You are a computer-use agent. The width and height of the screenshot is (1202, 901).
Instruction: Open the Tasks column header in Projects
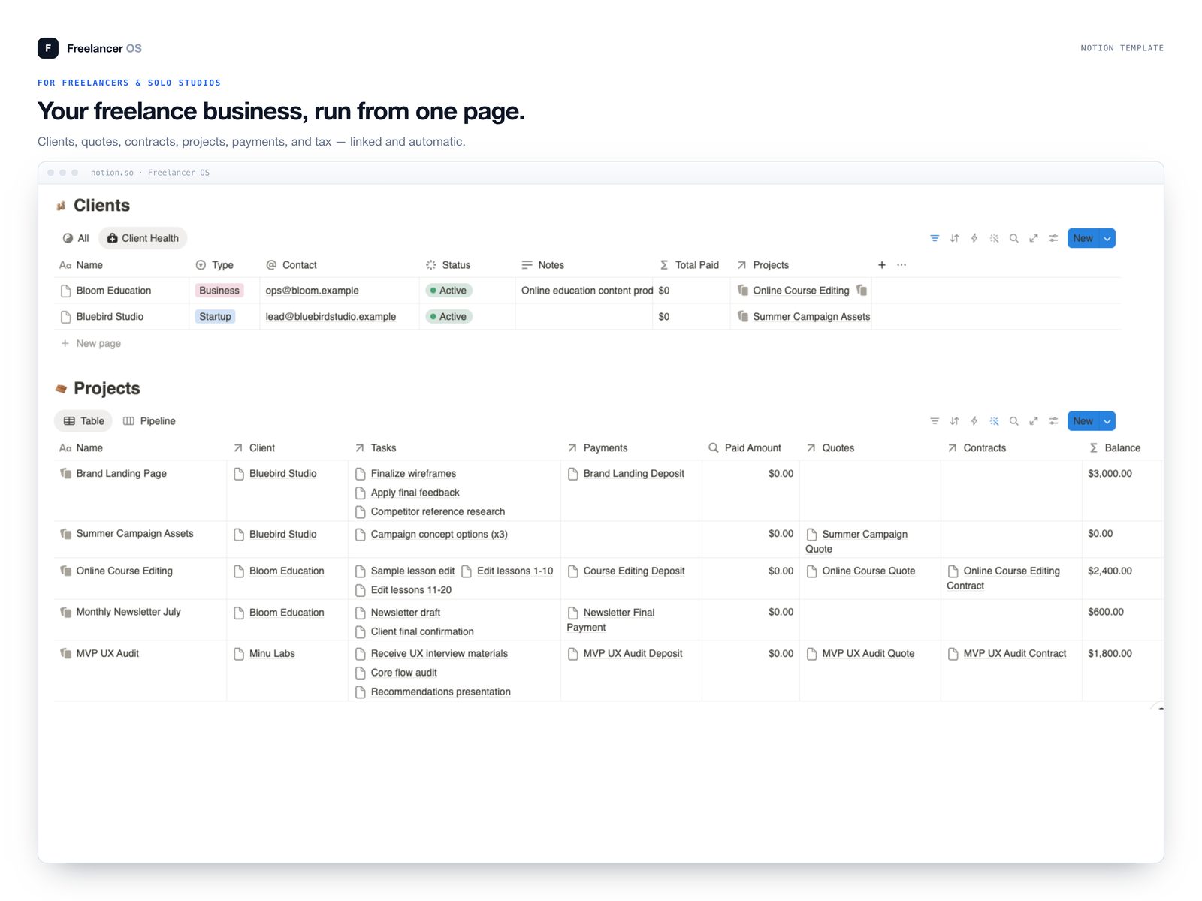coord(376,448)
